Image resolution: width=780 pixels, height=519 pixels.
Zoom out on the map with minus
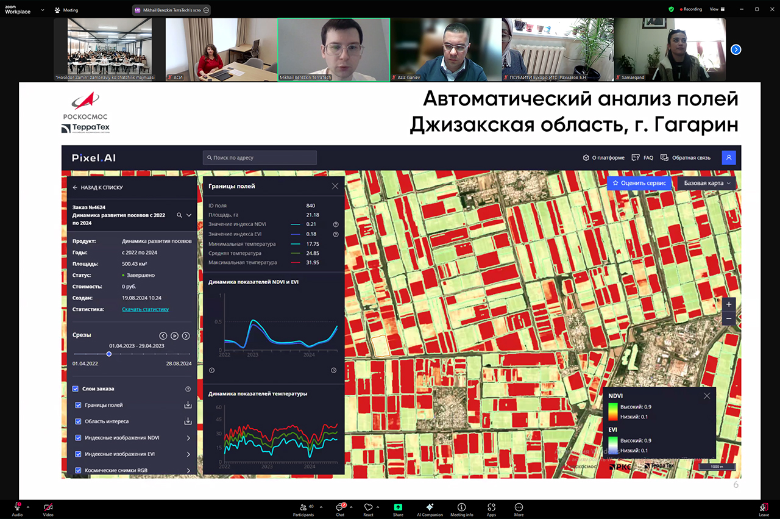coord(729,318)
